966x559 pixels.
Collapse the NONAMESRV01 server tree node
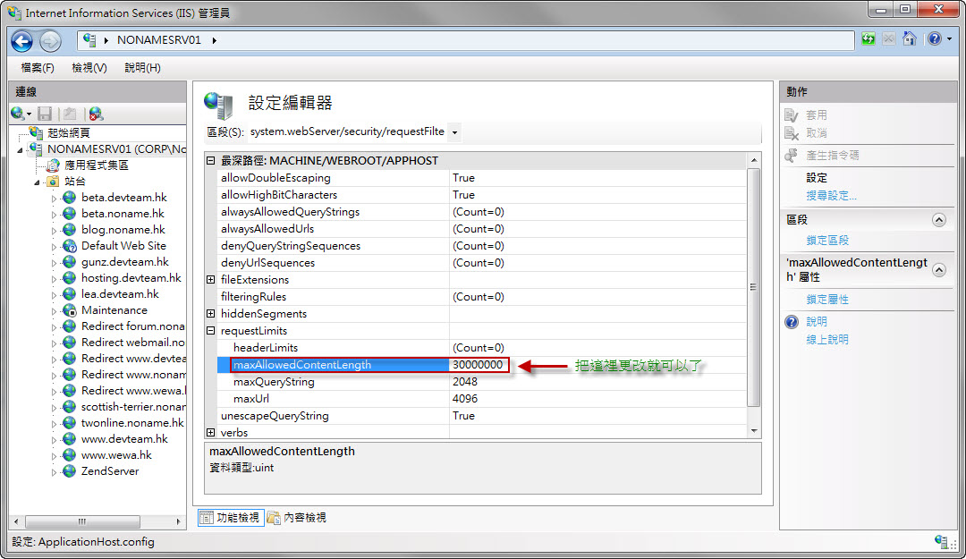click(21, 149)
